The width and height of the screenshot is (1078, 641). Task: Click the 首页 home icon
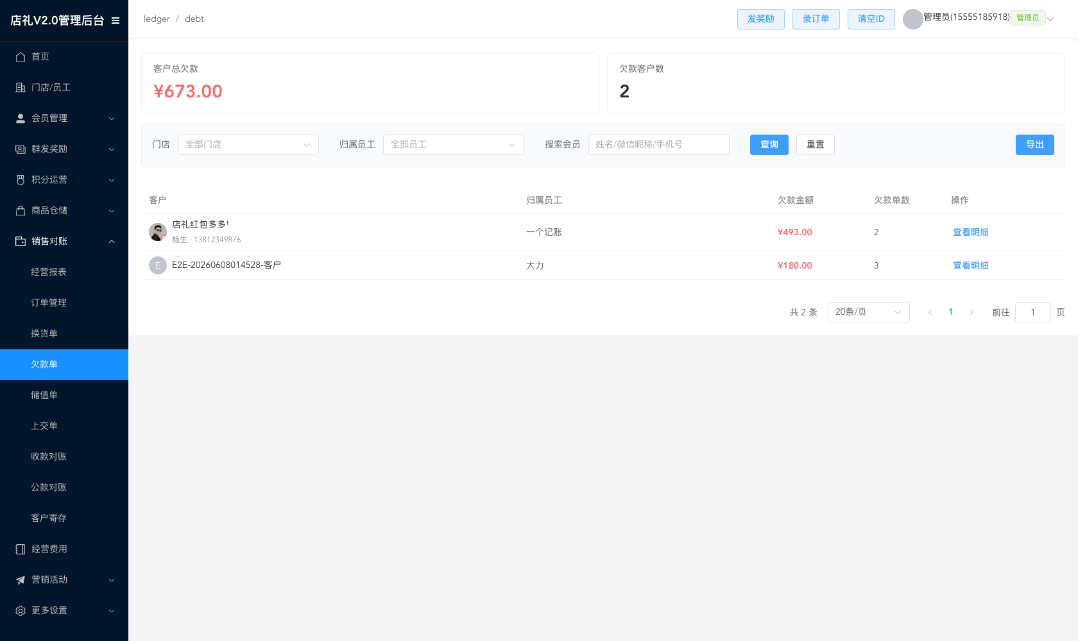21,57
